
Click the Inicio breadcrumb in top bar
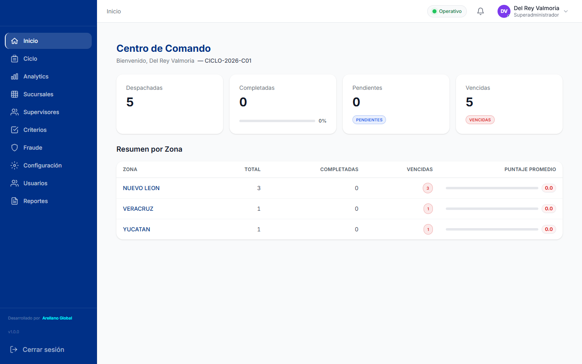[114, 11]
